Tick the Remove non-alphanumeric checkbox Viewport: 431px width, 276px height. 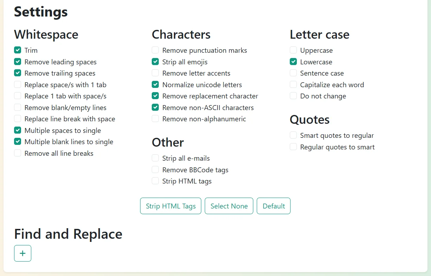point(155,119)
